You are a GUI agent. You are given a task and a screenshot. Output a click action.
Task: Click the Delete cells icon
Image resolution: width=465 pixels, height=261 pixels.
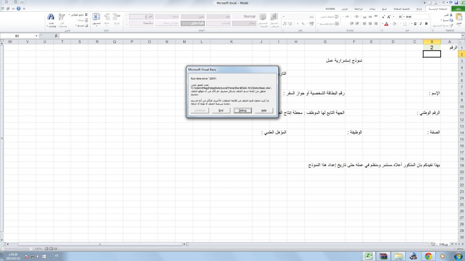(x=106, y=17)
